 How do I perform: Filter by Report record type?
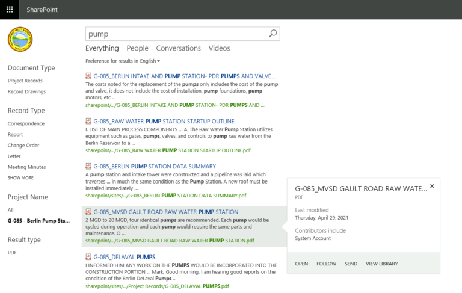coord(15,134)
